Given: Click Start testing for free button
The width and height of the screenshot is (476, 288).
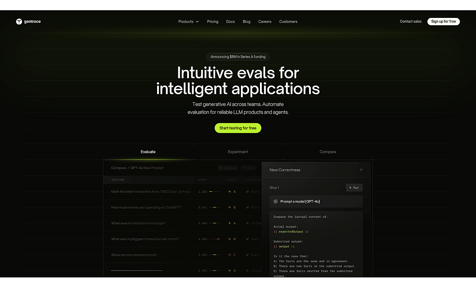Looking at the screenshot, I should coord(238,128).
